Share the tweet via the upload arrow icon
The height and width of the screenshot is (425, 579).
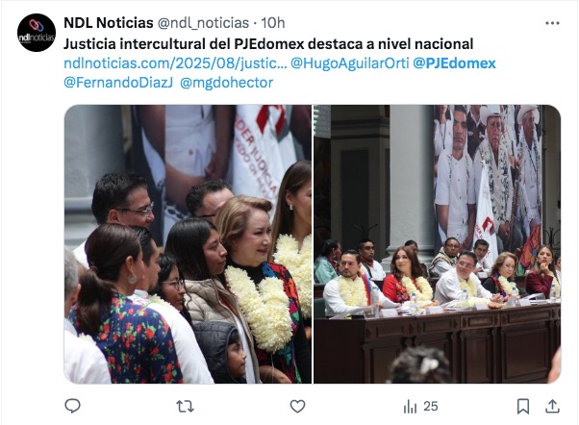[x=552, y=406]
